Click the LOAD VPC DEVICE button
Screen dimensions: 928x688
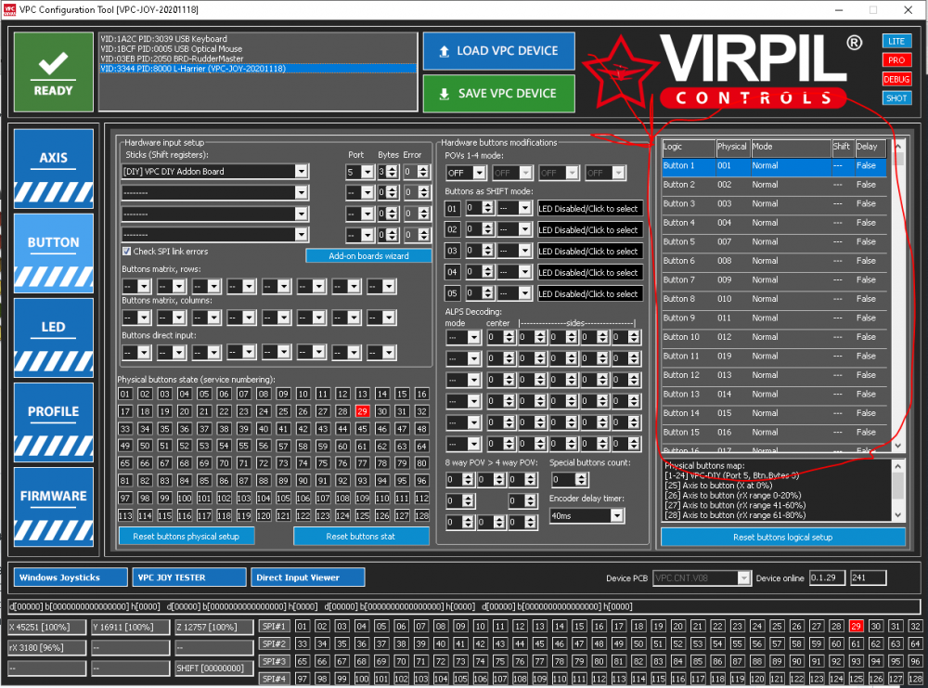[498, 51]
